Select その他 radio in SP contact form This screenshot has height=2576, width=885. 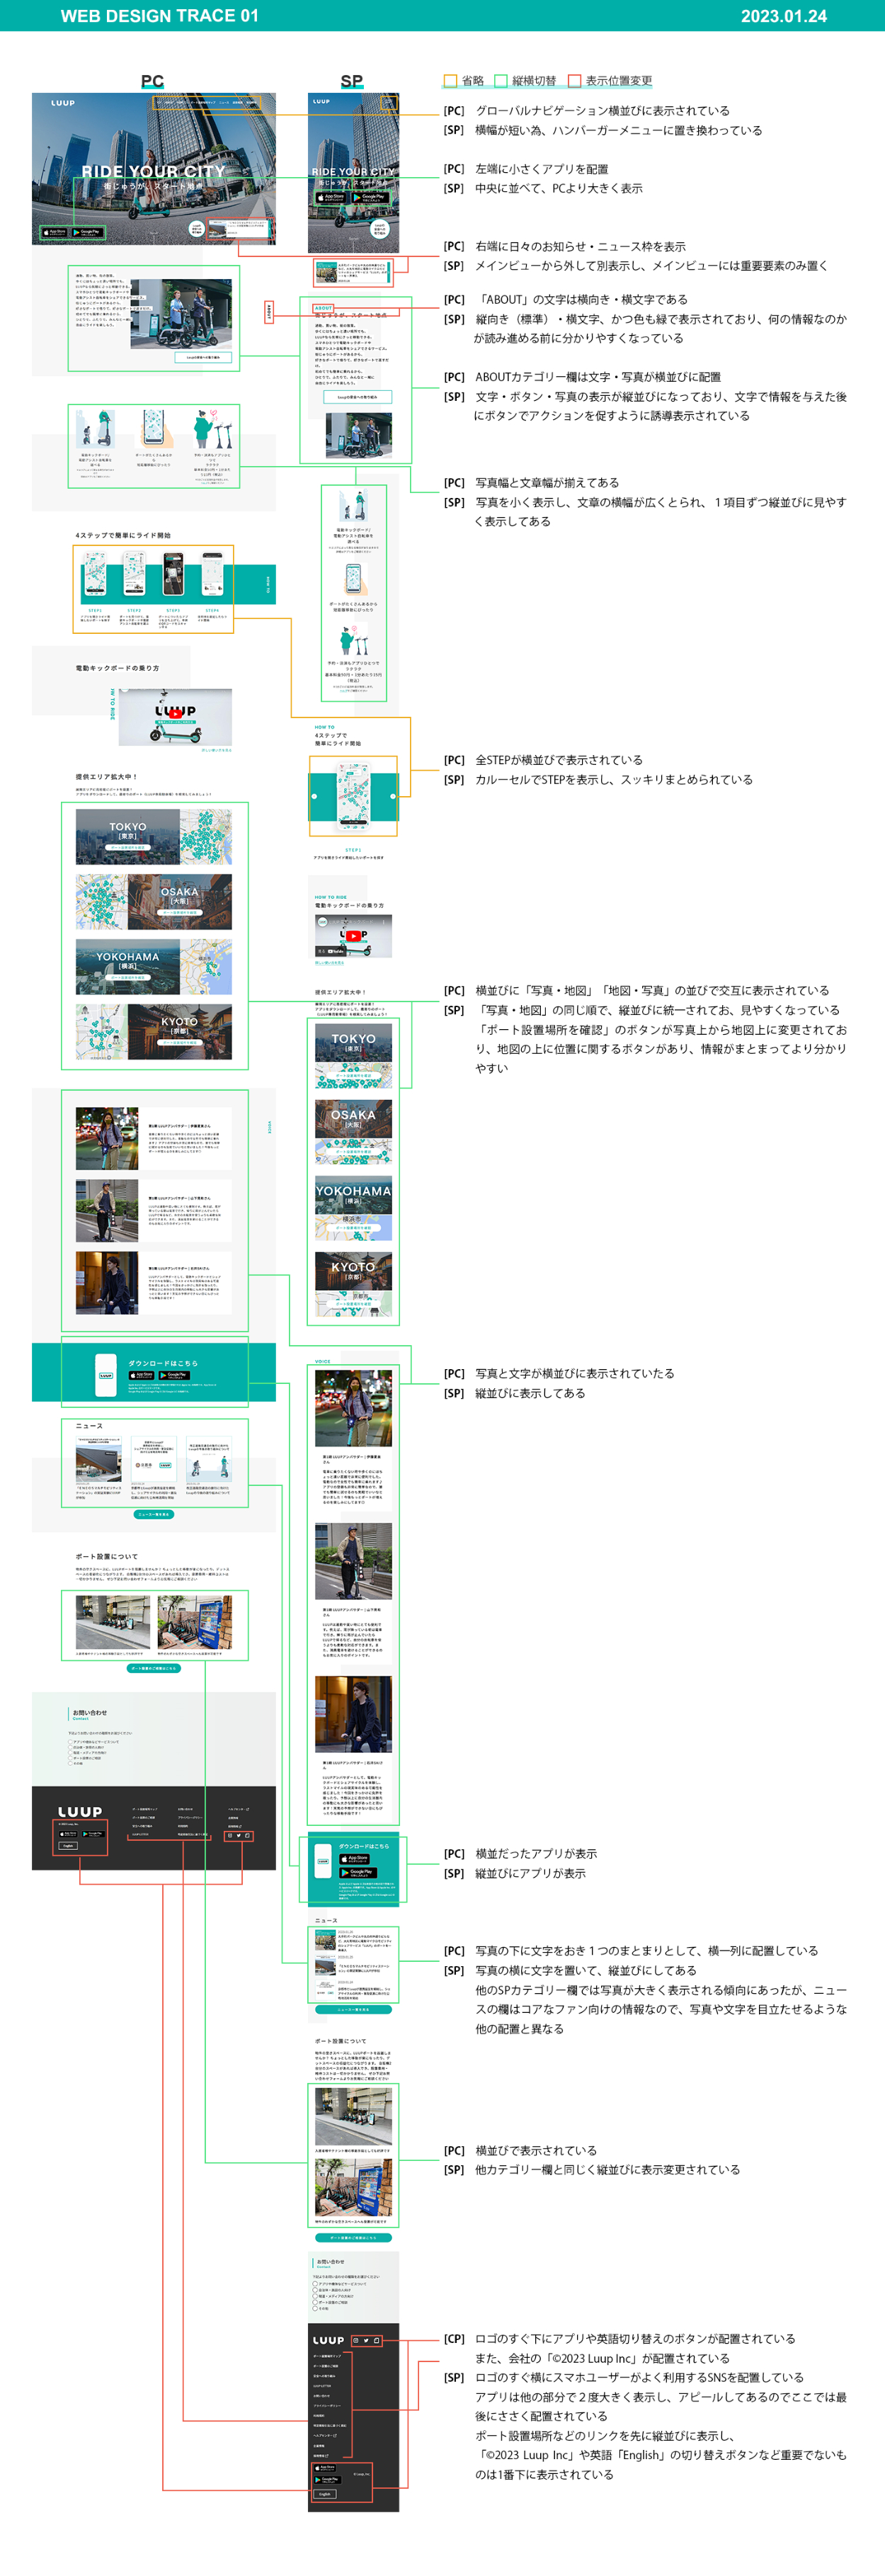tap(315, 2309)
